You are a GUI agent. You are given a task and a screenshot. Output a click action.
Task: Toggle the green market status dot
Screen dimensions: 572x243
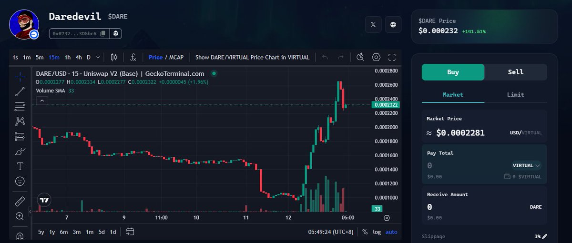(214, 73)
